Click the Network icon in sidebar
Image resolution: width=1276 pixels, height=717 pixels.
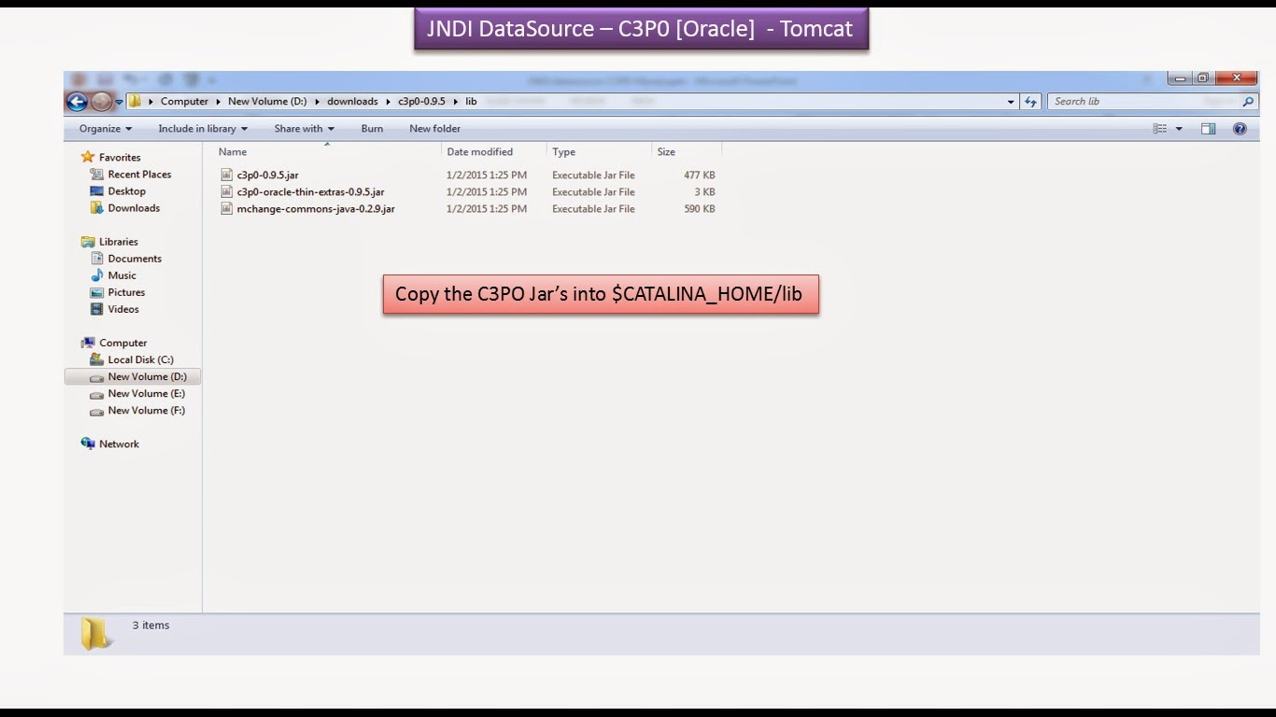[x=88, y=443]
